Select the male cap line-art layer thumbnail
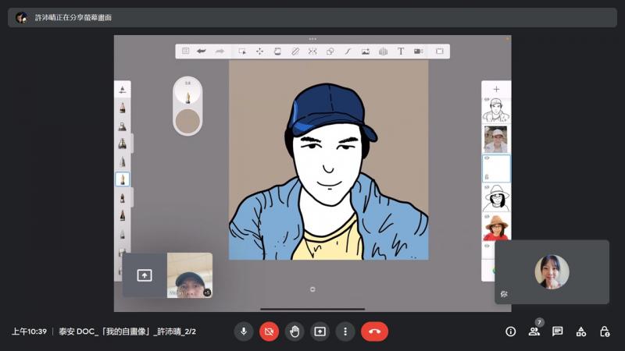The image size is (625, 351). click(x=496, y=110)
